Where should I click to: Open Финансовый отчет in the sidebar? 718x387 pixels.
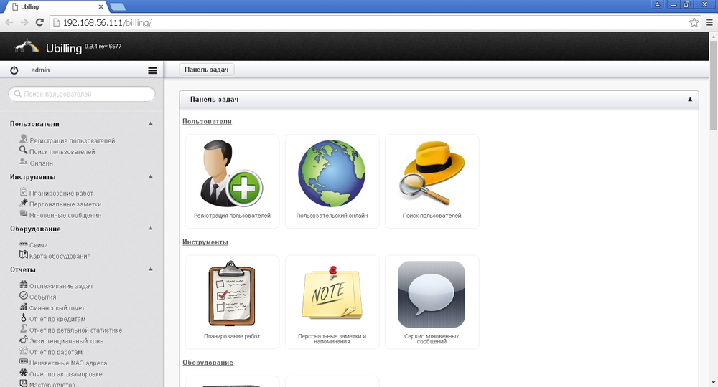(57, 308)
